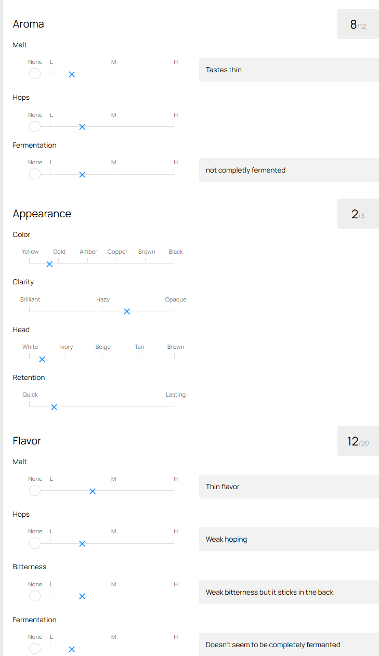Select None for Aroma Hops intensity
Image resolution: width=379 pixels, height=656 pixels.
[35, 127]
